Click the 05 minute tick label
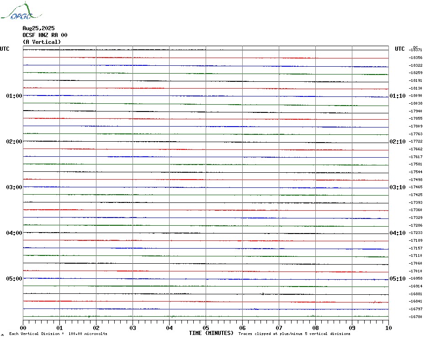The image size is (425, 340). pos(206,328)
